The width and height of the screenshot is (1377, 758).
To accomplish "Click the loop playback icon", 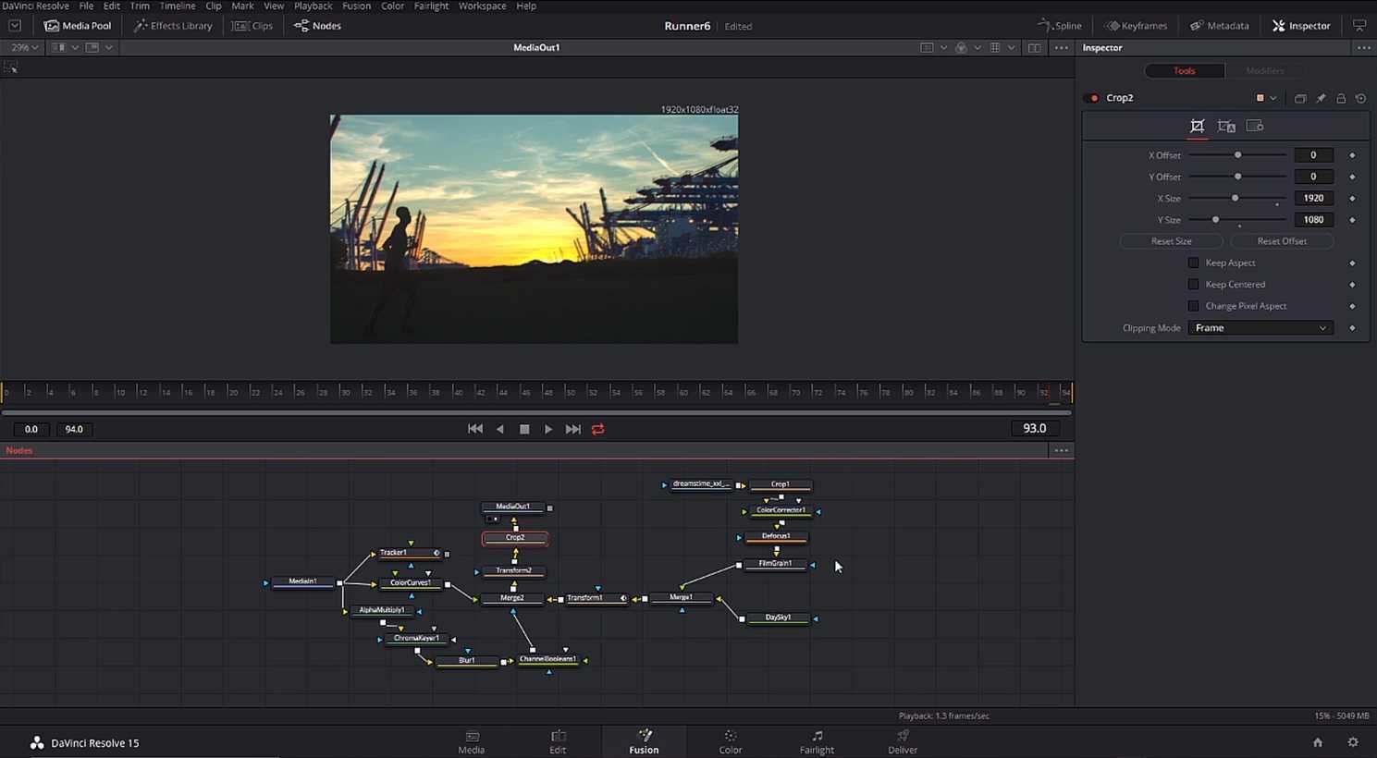I will (598, 429).
